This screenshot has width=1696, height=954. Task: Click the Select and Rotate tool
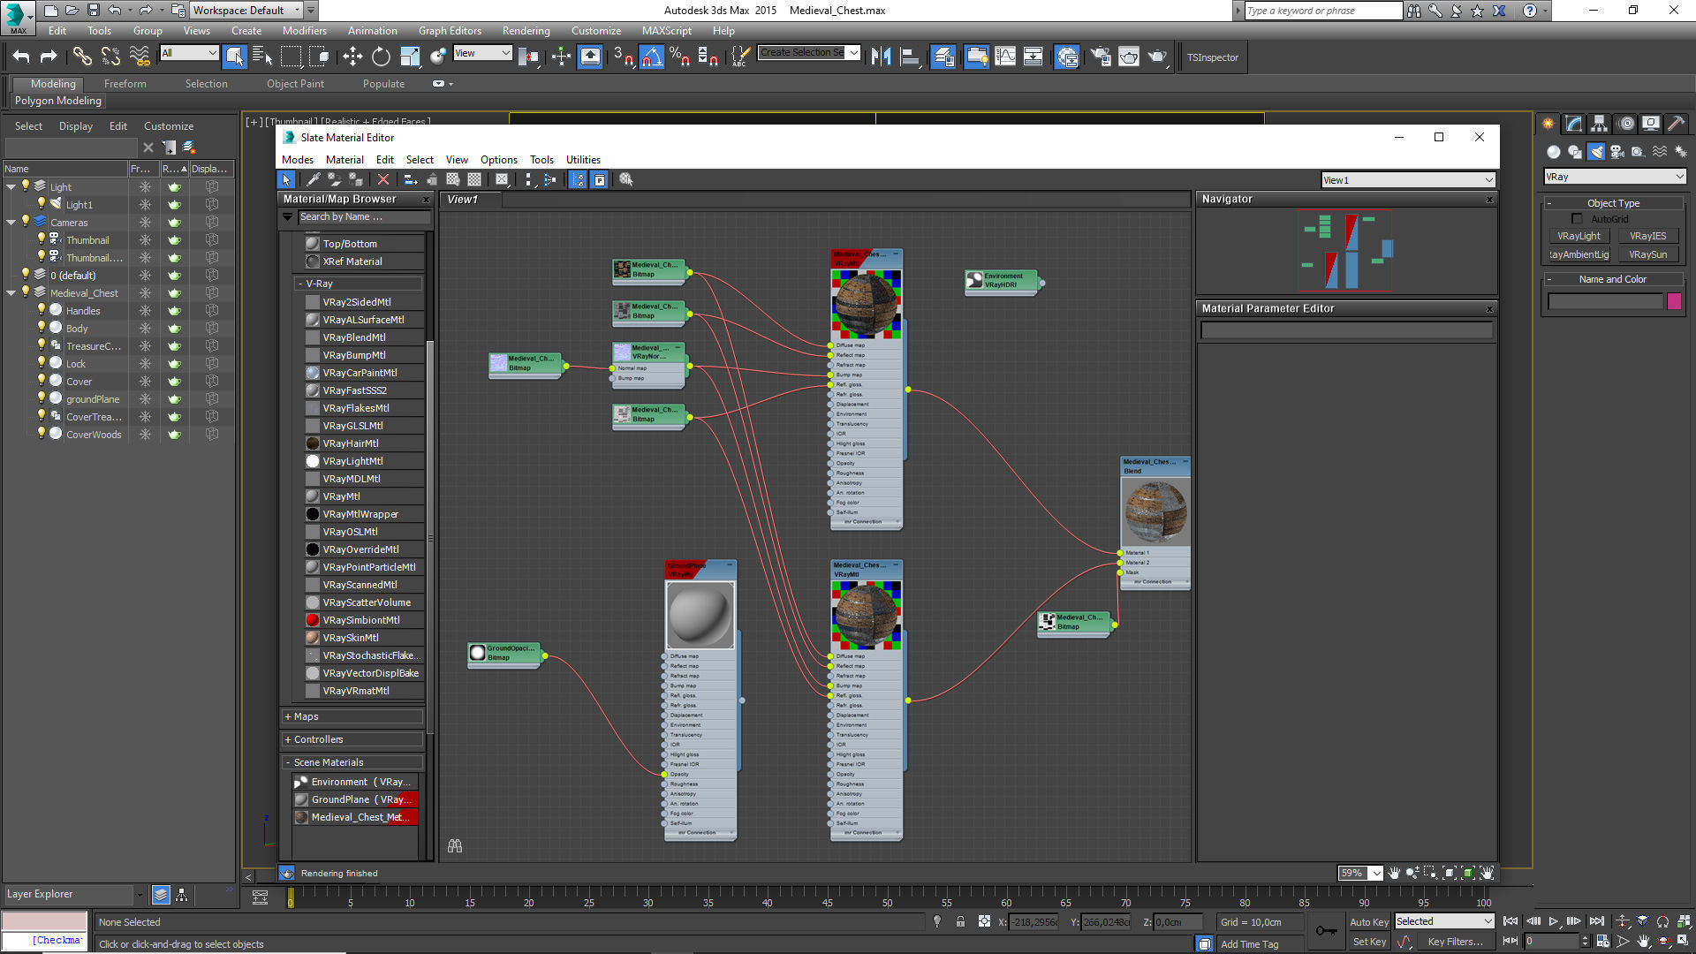pyautogui.click(x=381, y=57)
